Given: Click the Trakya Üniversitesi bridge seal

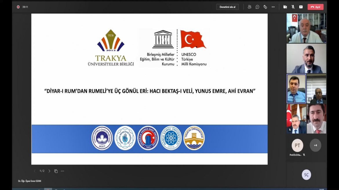Looking at the screenshot, I should coord(194,138).
